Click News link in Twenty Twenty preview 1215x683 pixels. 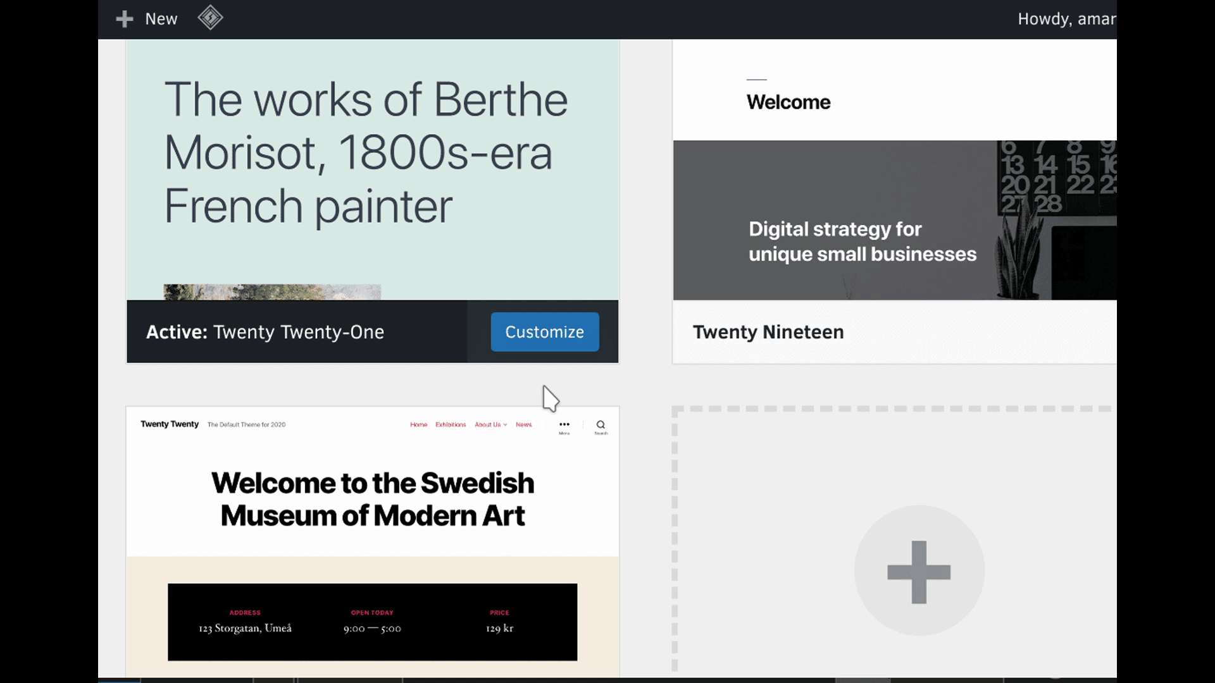(523, 425)
